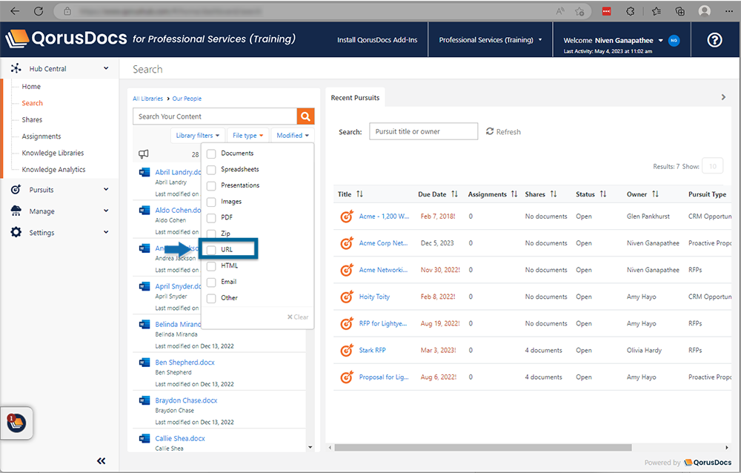The width and height of the screenshot is (741, 473).
Task: Open Professional Services (Training) hub dropdown
Action: click(490, 40)
